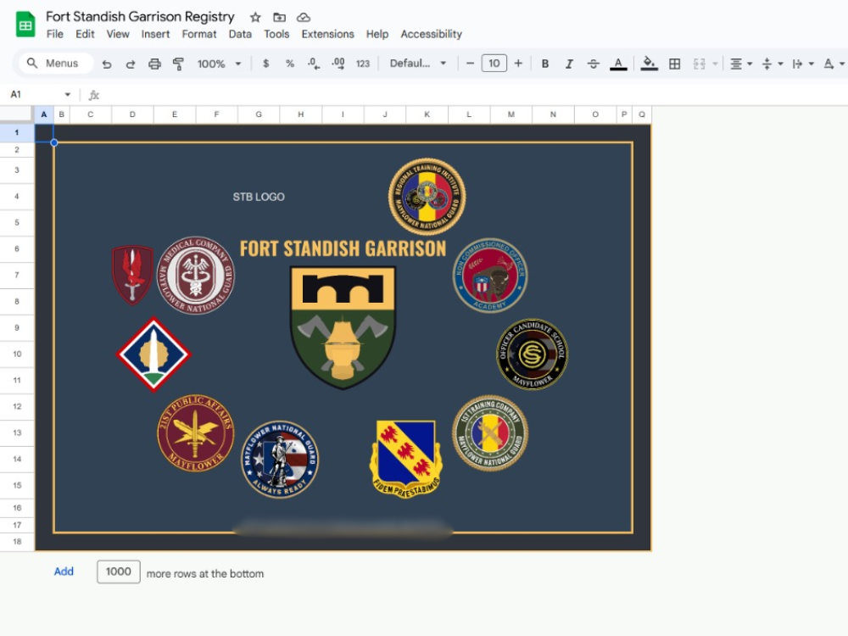Click the Medical Company emblem

click(196, 275)
